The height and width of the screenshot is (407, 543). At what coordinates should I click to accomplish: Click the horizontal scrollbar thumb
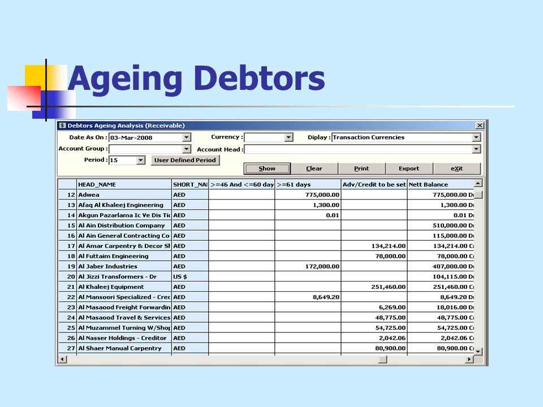pyautogui.click(x=382, y=360)
